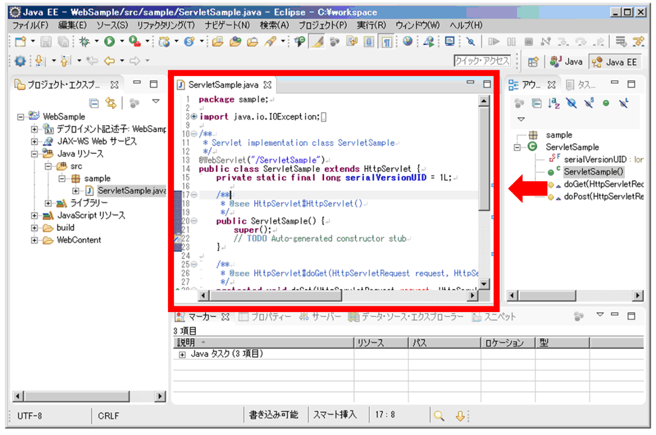Click the green Run button in toolbar
Screen dimensions: 656x435
click(x=110, y=42)
